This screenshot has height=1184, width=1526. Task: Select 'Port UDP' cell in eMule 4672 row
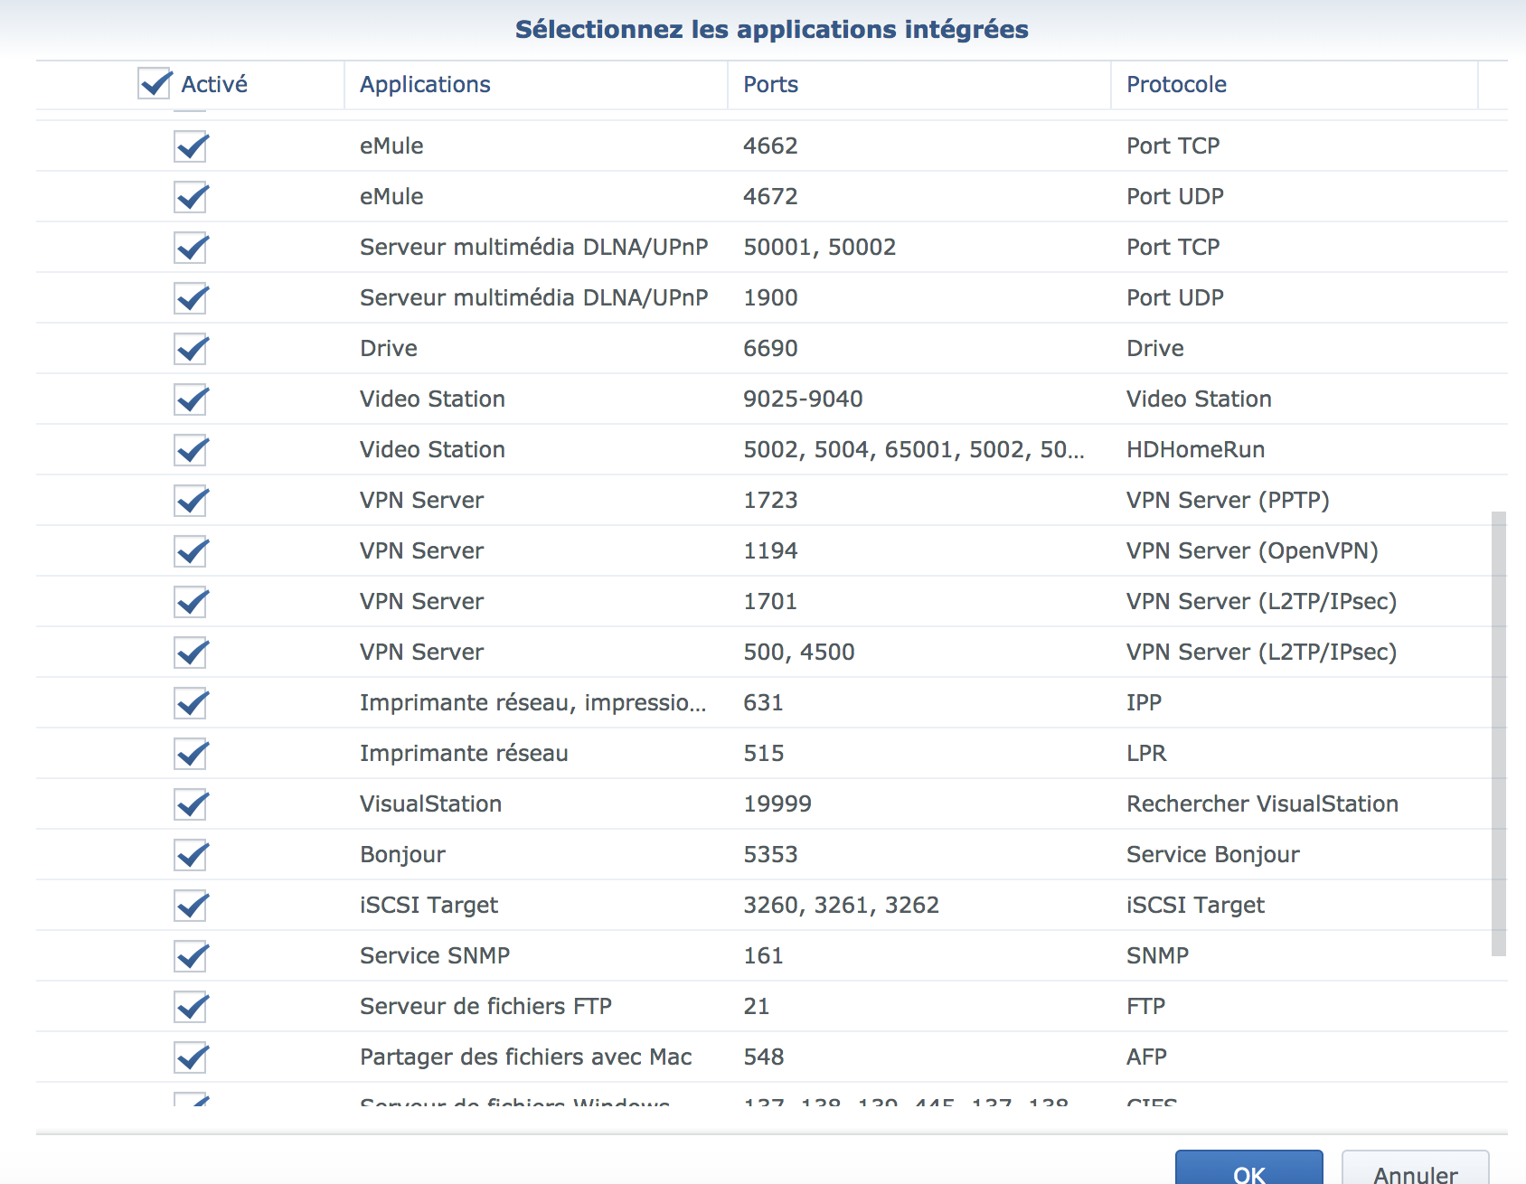tap(1174, 197)
